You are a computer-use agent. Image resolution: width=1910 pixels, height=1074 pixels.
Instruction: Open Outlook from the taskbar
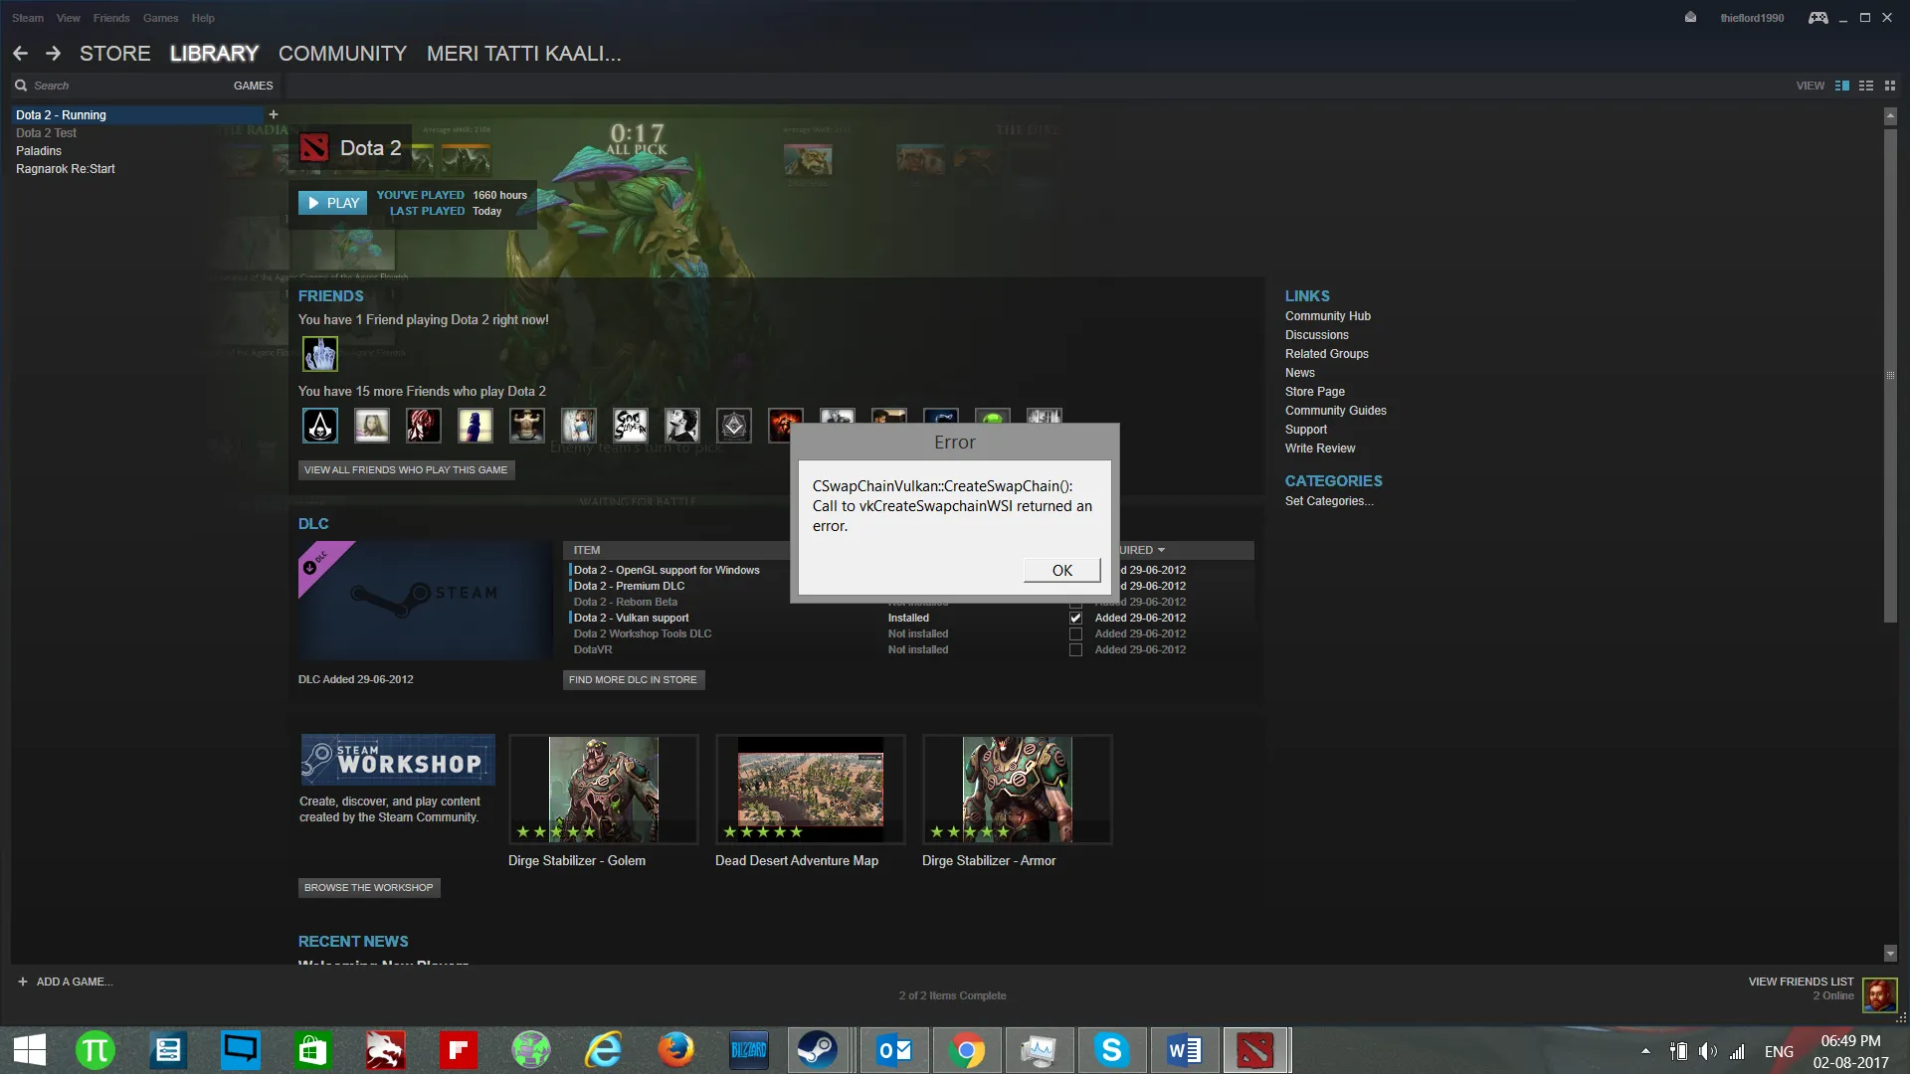pyautogui.click(x=894, y=1050)
